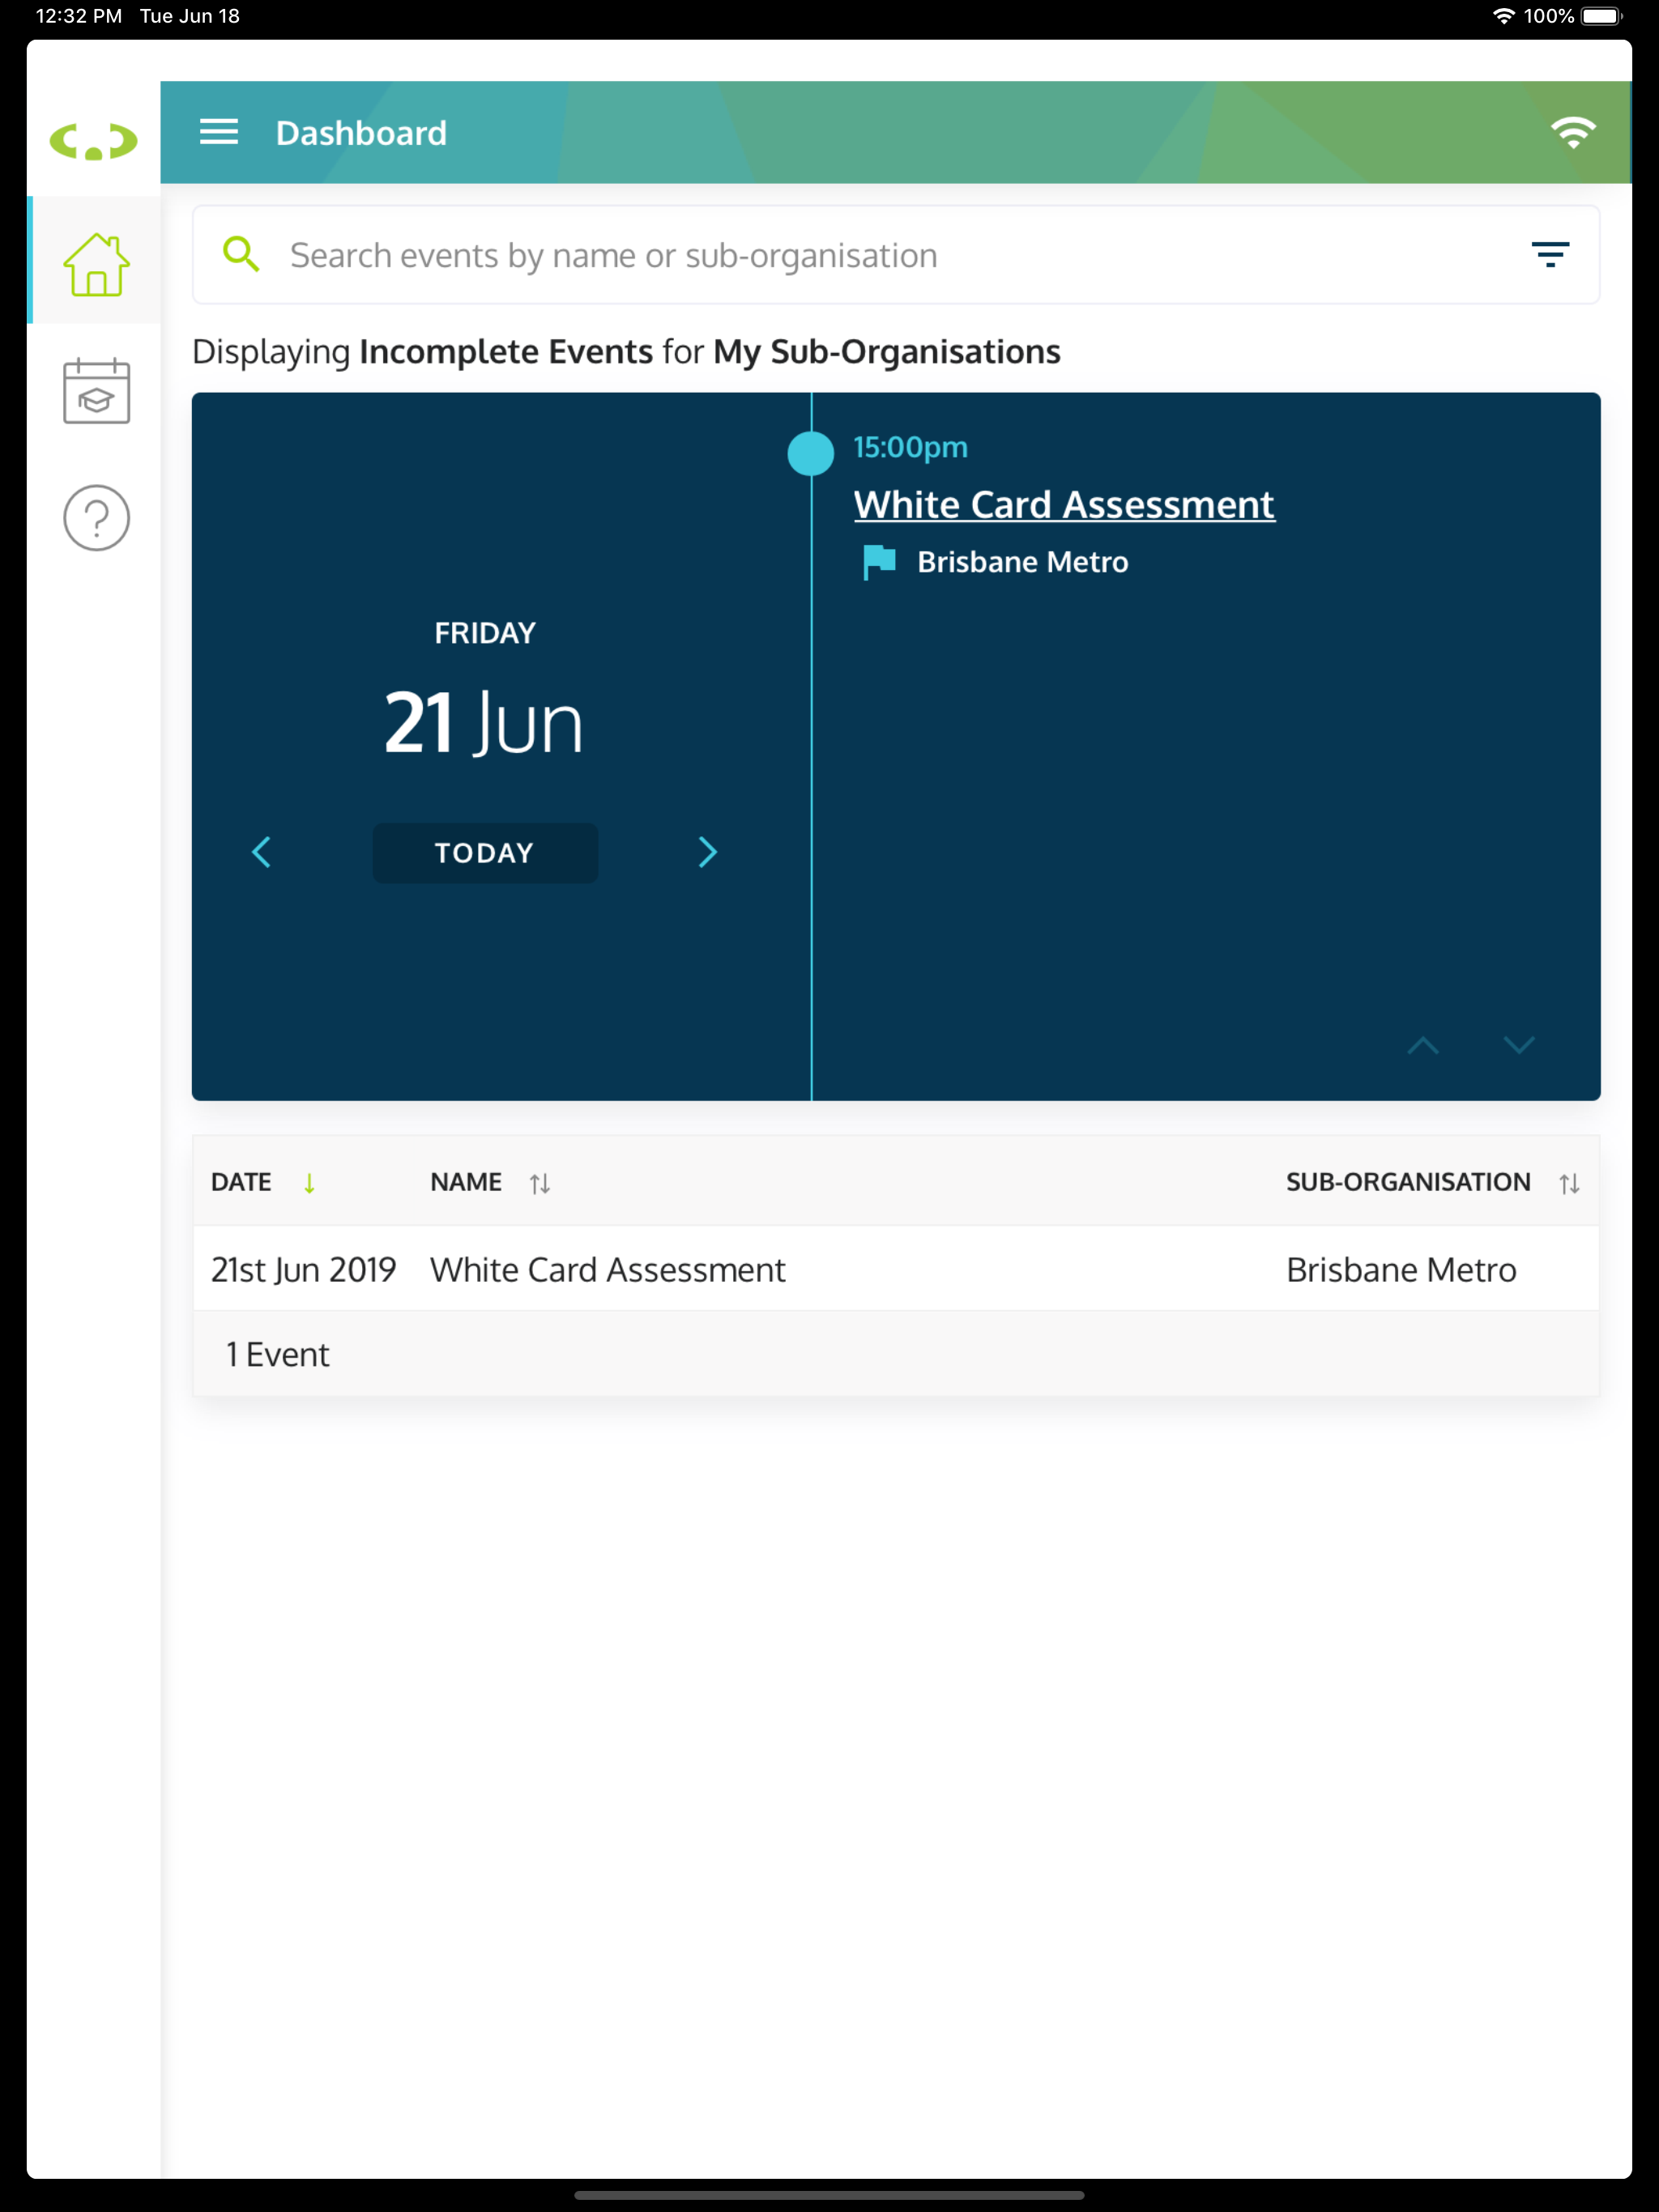This screenshot has height=2212, width=1659.
Task: Open the White Card Assessment link
Action: point(1064,504)
